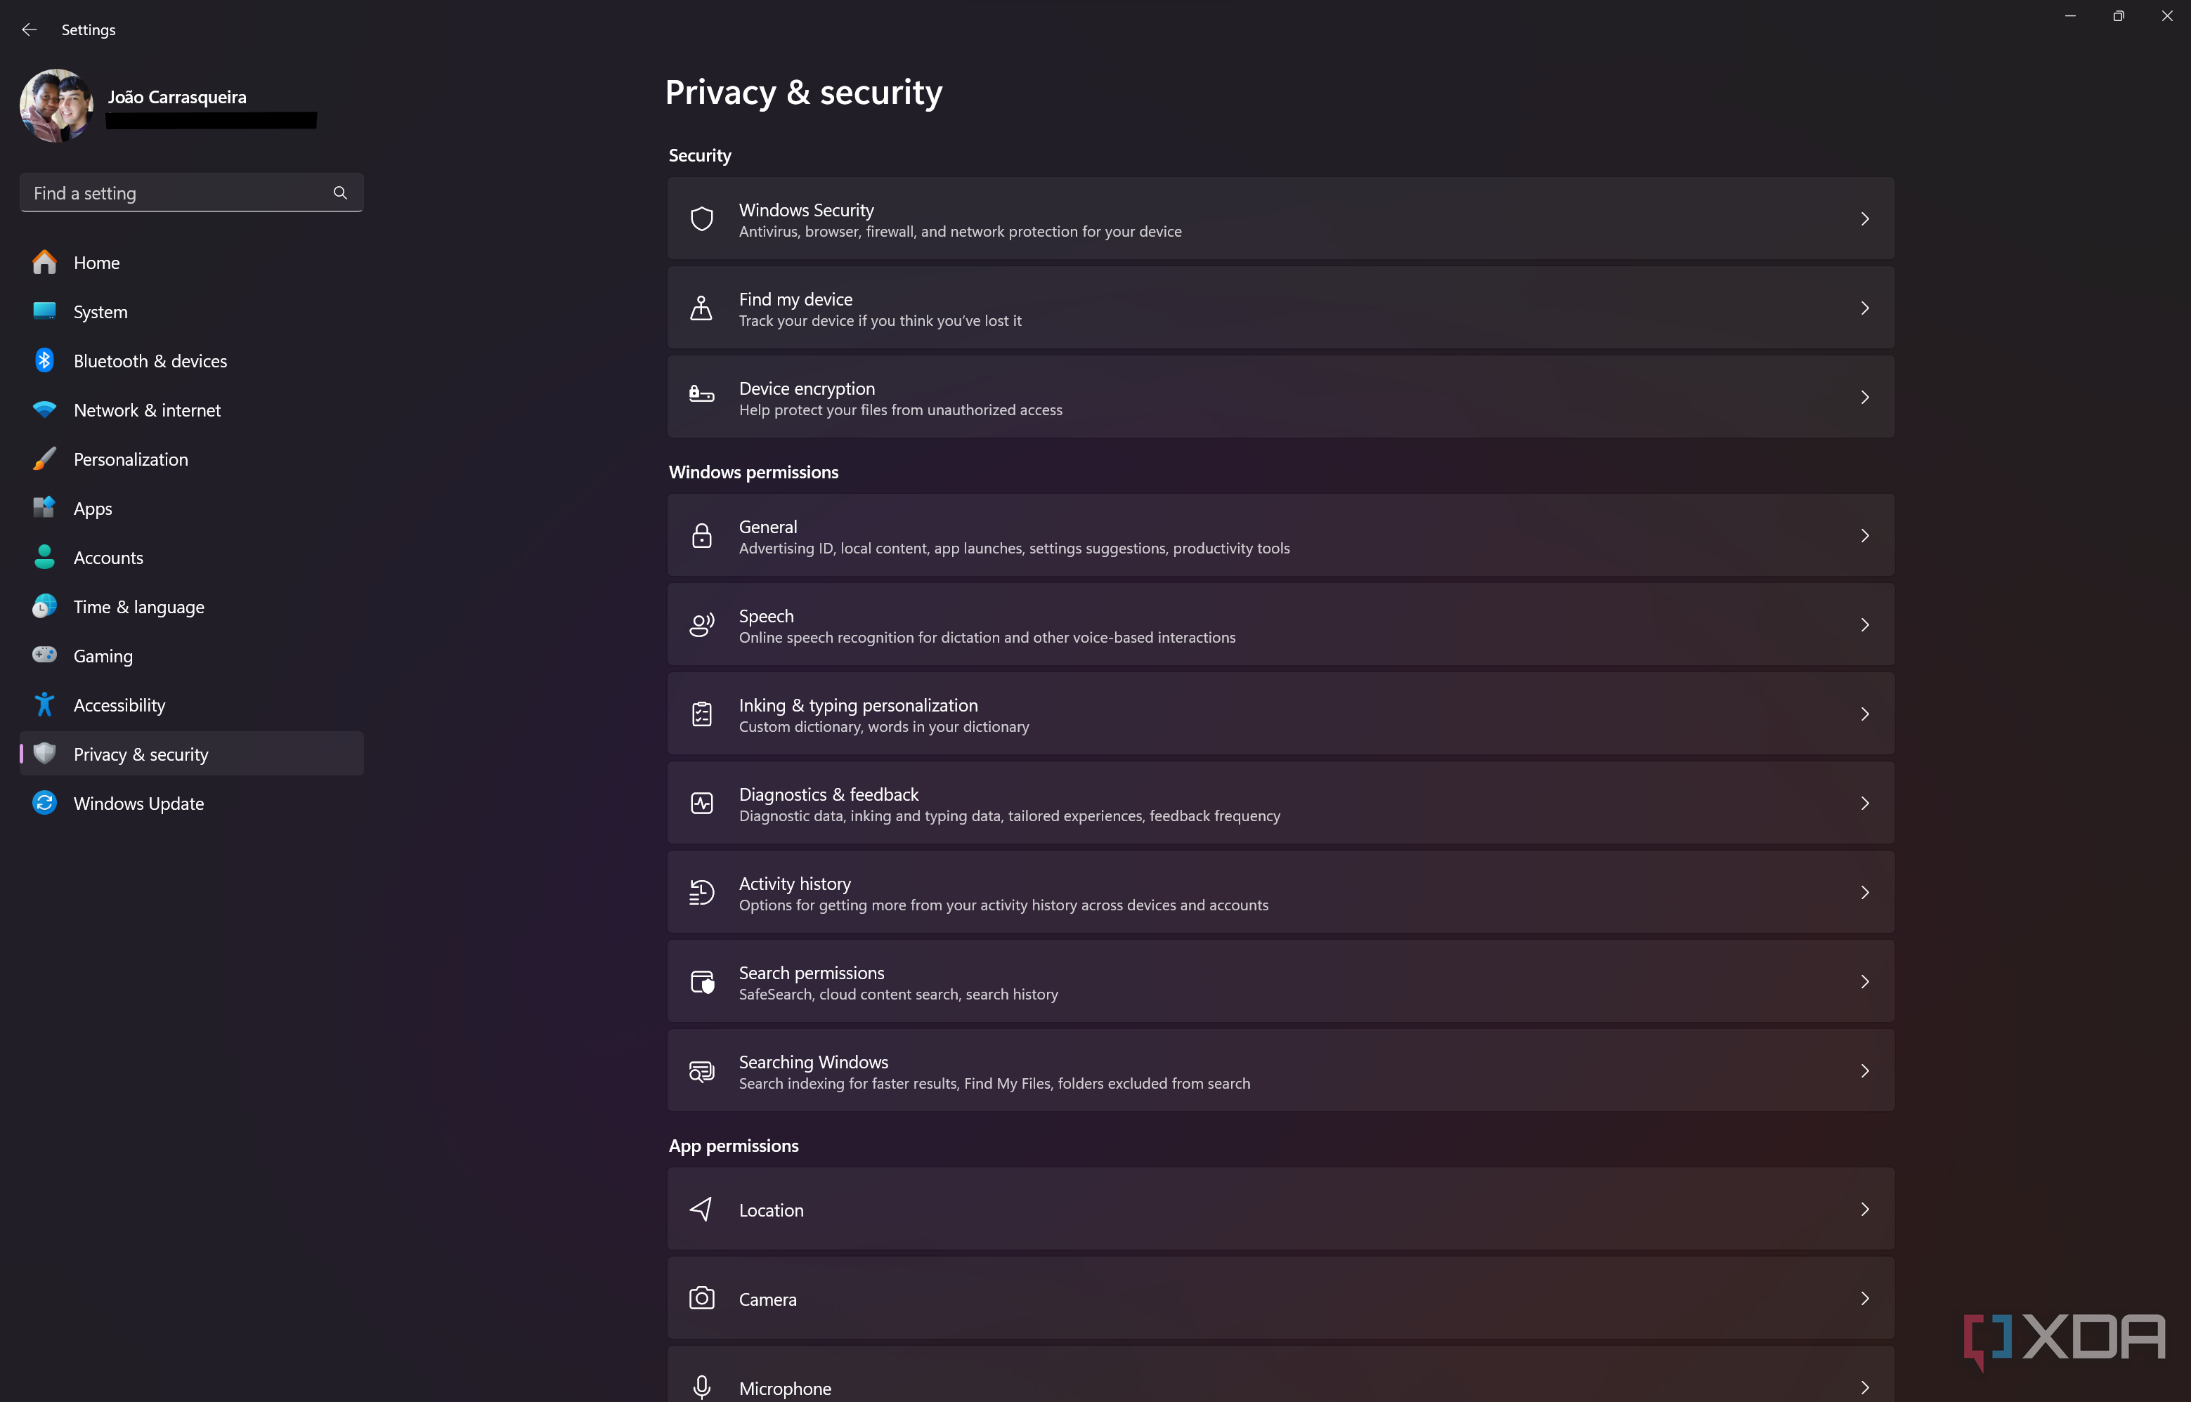Expand Camera chevron
The height and width of the screenshot is (1402, 2191).
tap(1864, 1298)
